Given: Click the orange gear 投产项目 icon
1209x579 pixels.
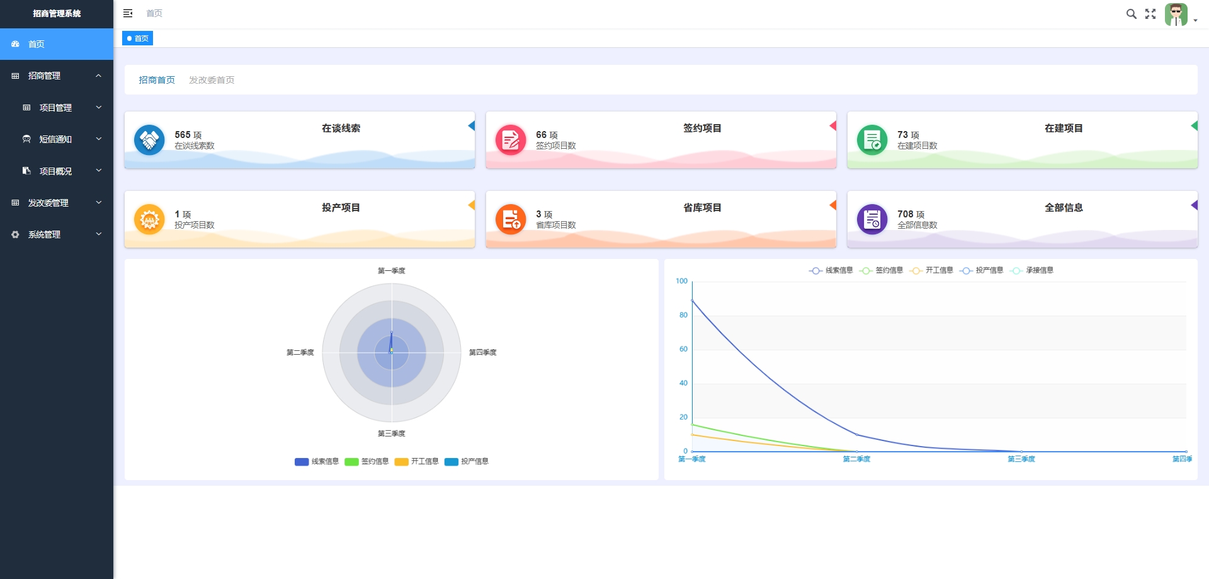Looking at the screenshot, I should (149, 219).
